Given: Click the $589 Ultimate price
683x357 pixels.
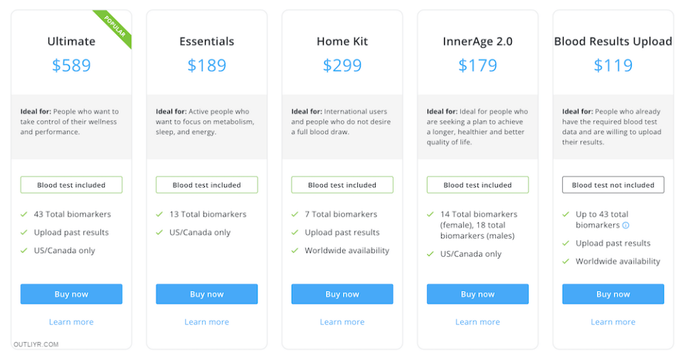Looking at the screenshot, I should [71, 65].
